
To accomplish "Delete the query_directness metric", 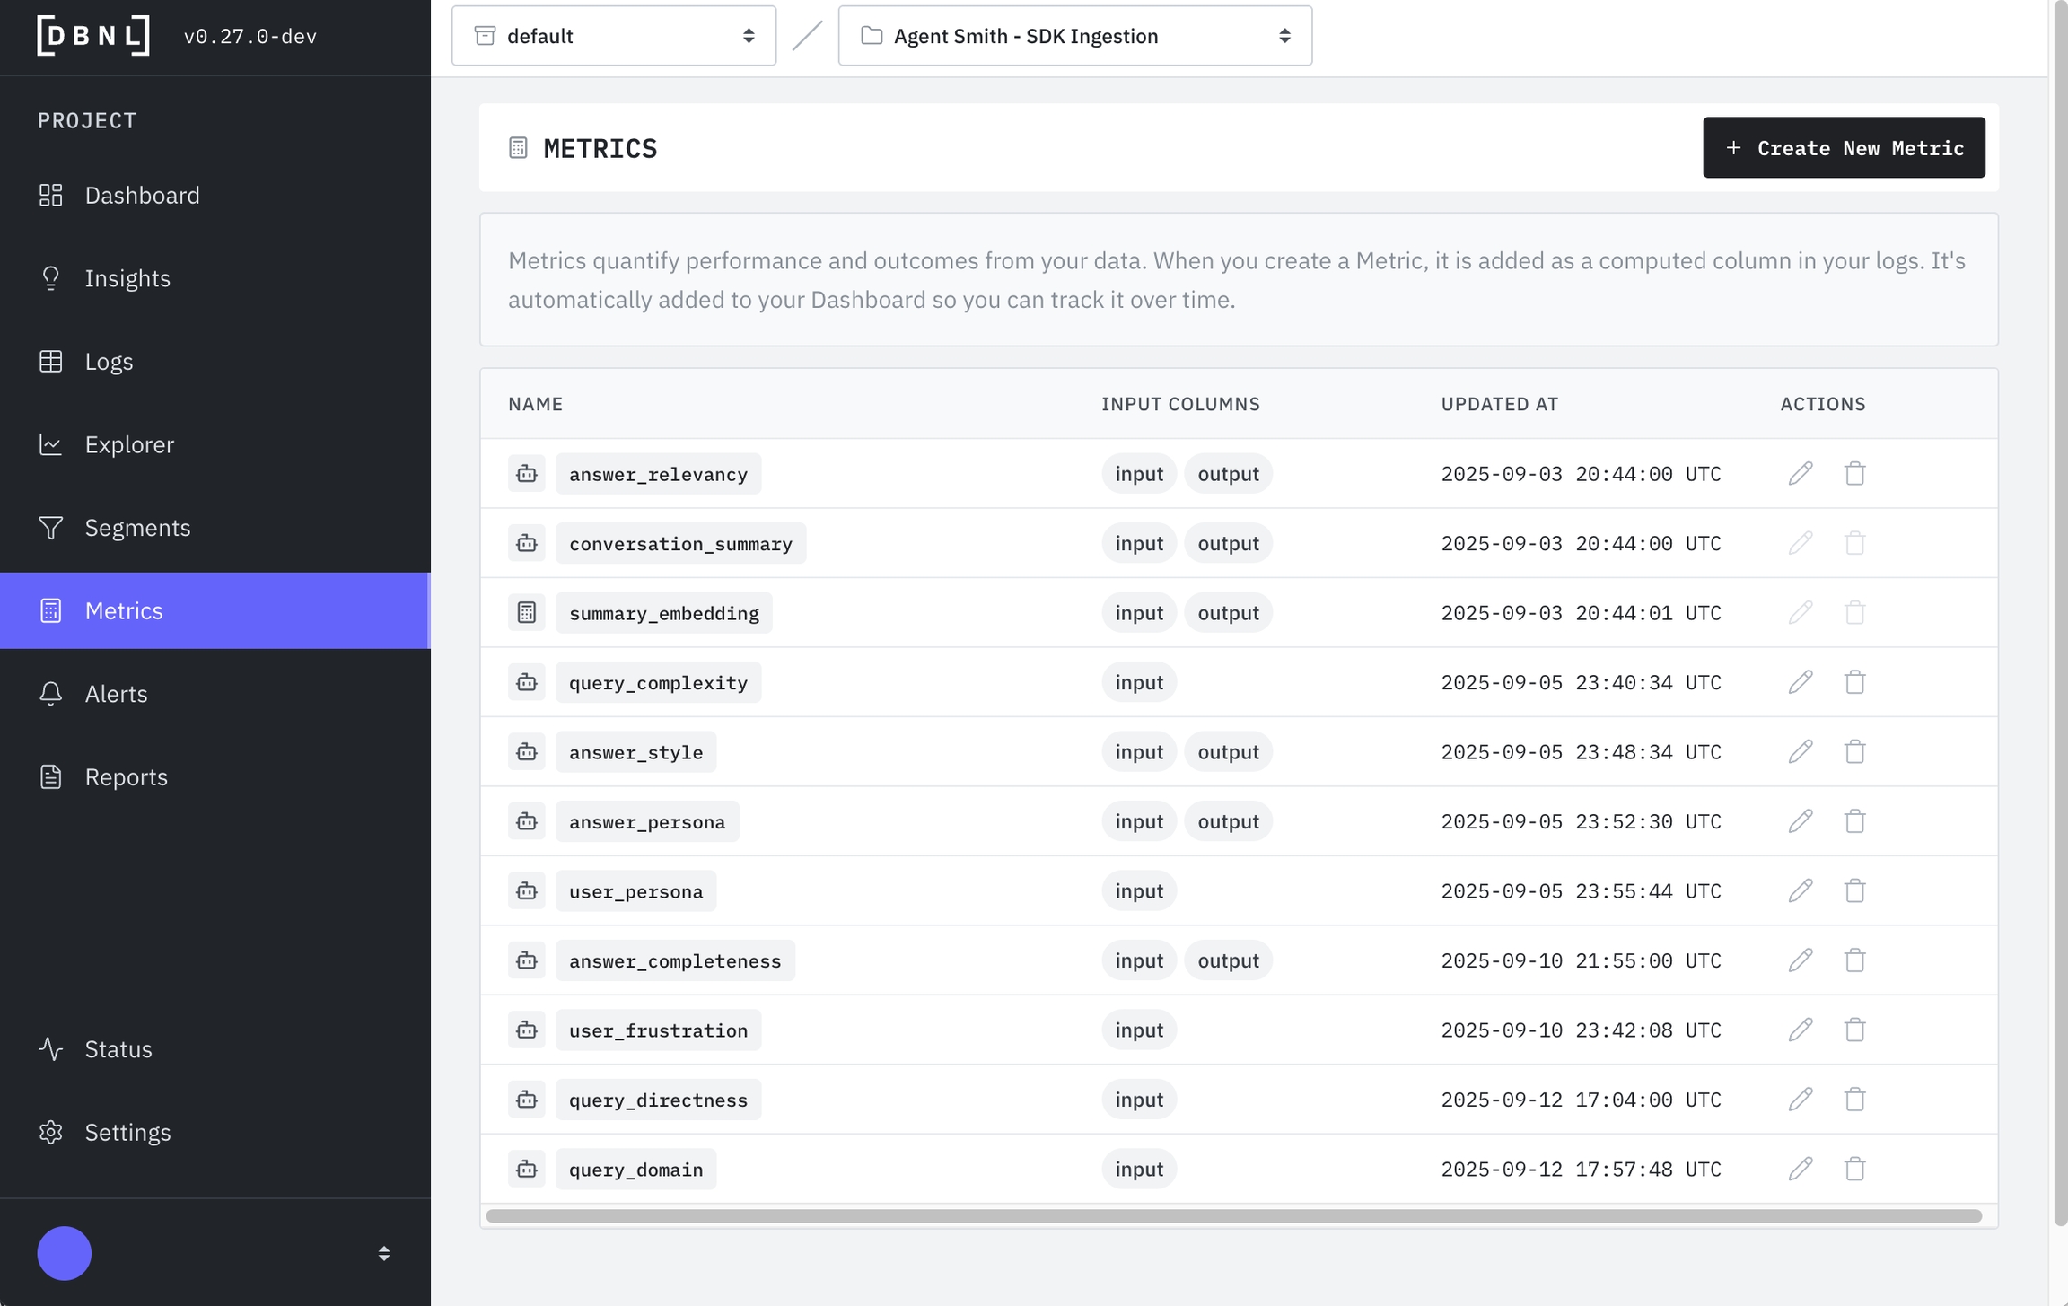I will coord(1854,1100).
